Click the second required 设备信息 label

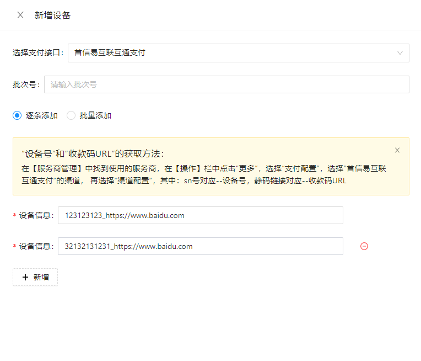click(36, 246)
